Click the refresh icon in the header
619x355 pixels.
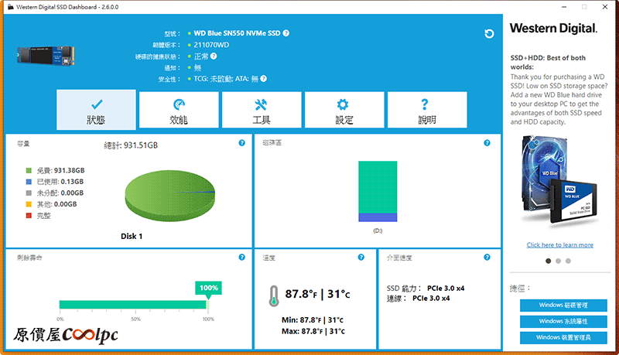(489, 34)
